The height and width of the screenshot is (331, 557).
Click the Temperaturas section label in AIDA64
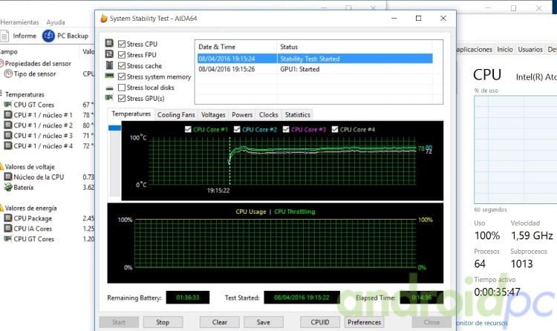click(25, 94)
